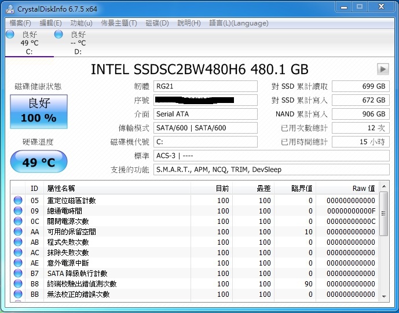Click status orb for attribute AE

pos(18,263)
